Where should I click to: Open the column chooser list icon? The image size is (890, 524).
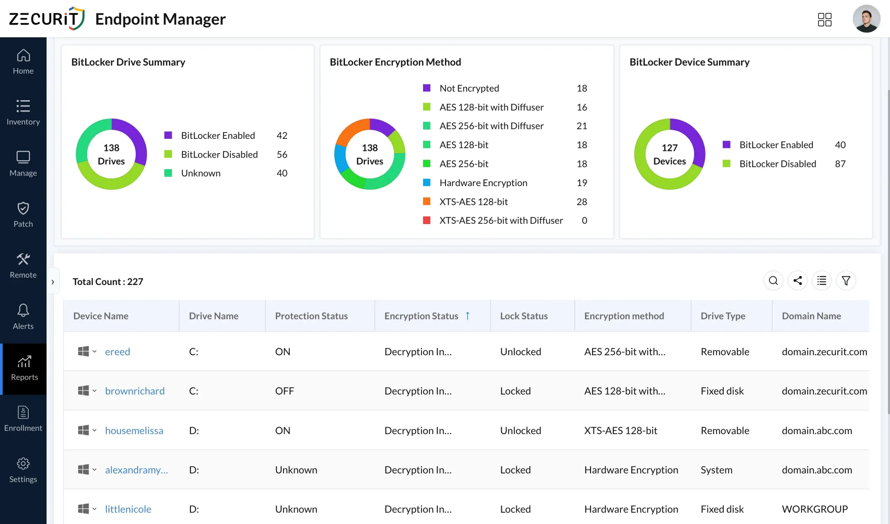tap(822, 280)
